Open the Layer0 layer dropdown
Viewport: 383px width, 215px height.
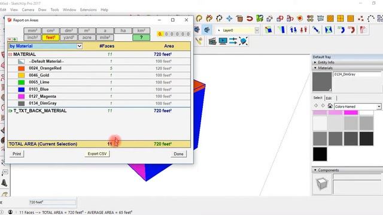(257, 30)
